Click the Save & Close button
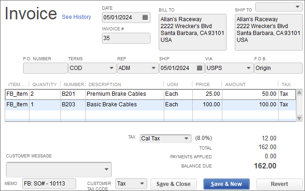The image size is (305, 191). [x=173, y=184]
